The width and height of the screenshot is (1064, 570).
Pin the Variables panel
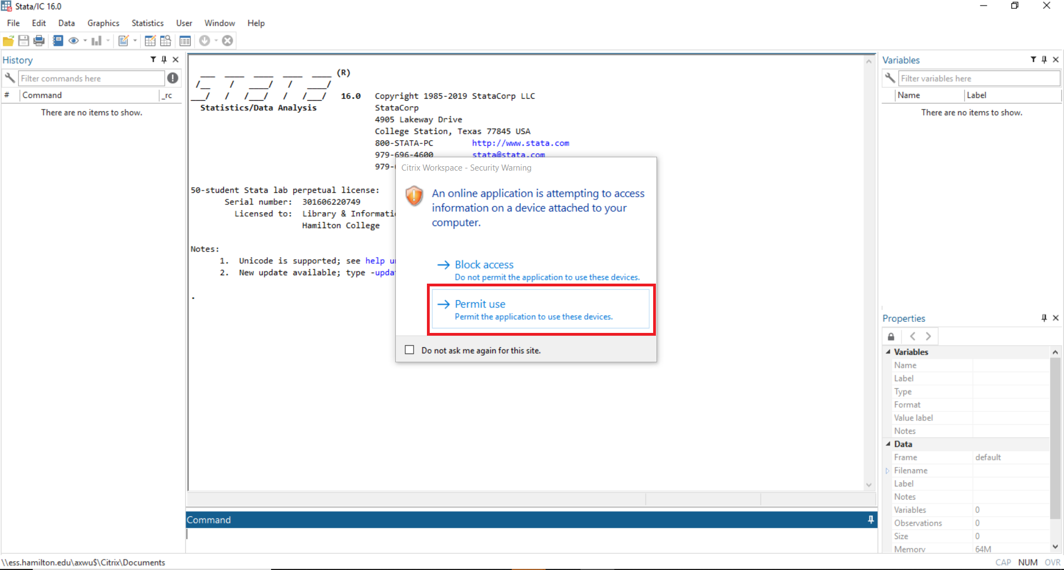coord(1044,59)
